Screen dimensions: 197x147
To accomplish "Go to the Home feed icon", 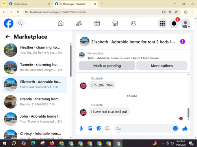I will (x=61, y=24).
